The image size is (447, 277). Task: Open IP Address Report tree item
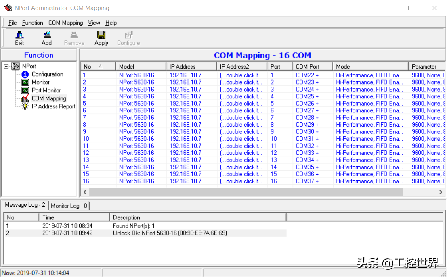coord(53,106)
